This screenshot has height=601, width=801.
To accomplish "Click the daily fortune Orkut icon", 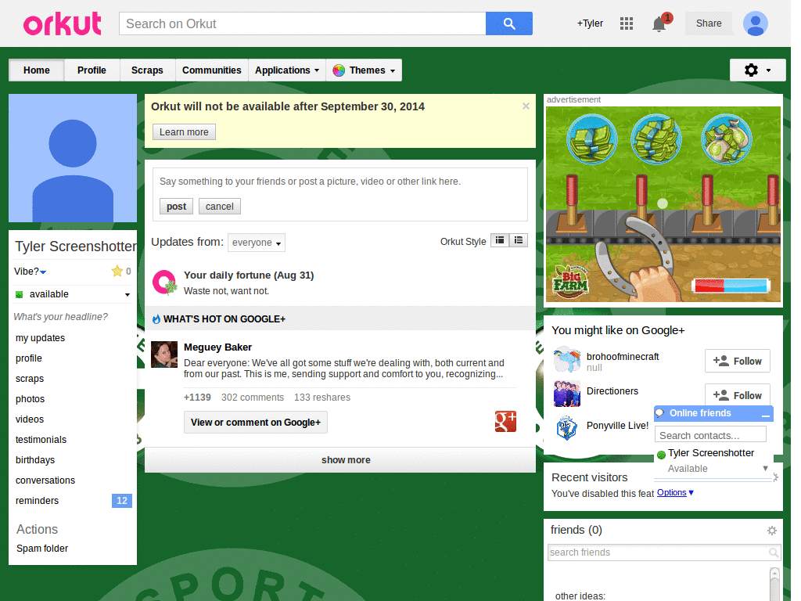I will click(164, 283).
